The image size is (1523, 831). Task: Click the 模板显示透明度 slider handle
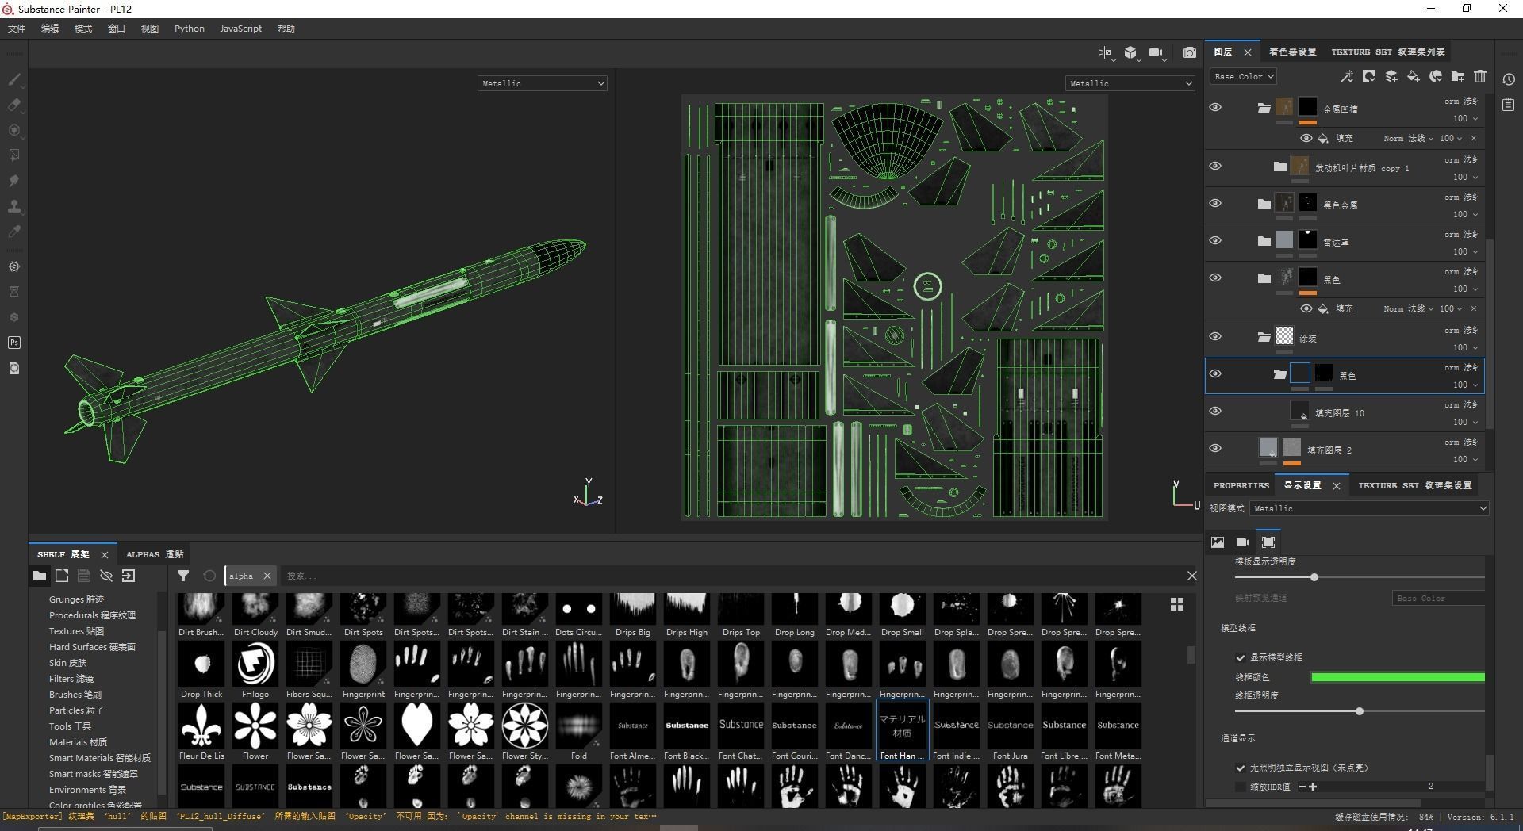click(x=1314, y=577)
